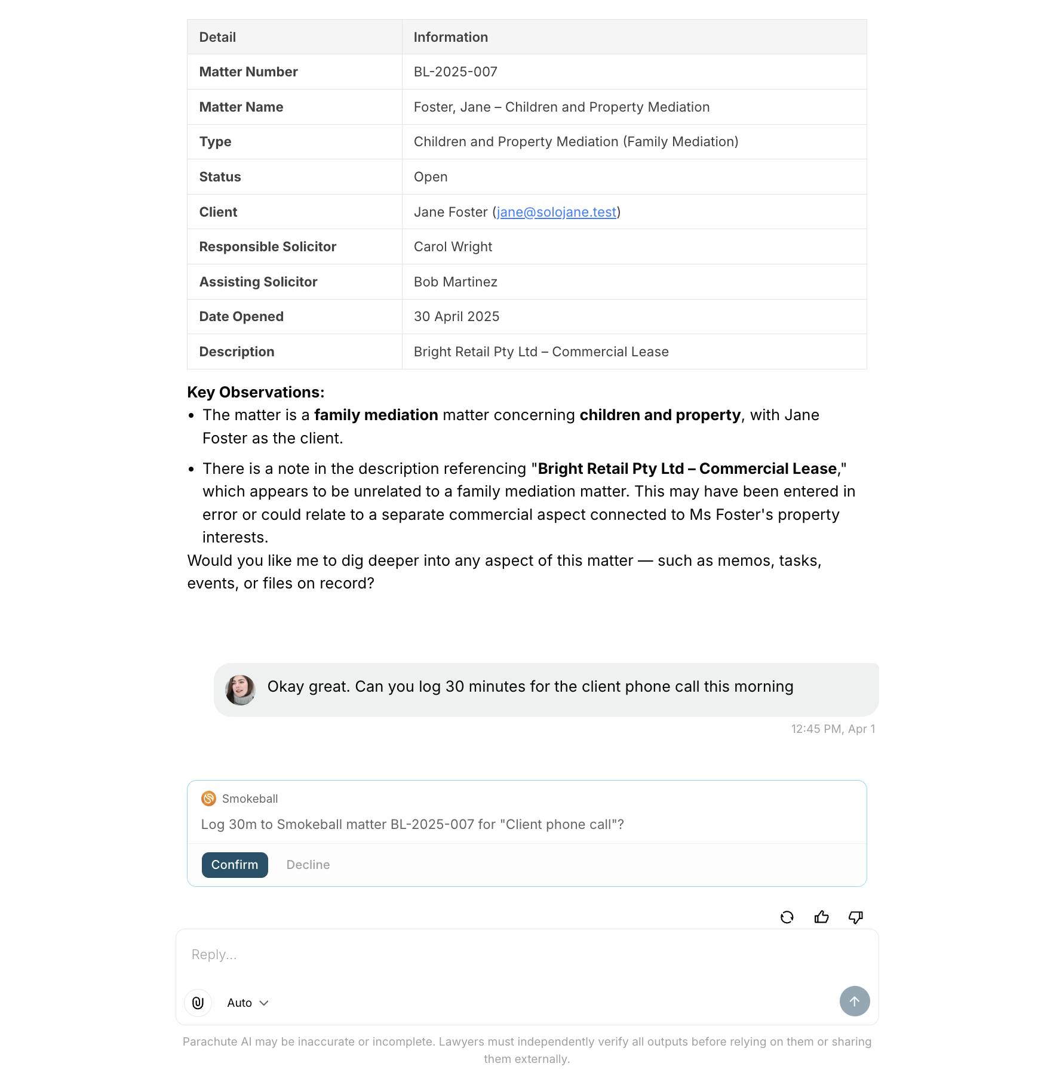Image resolution: width=1038 pixels, height=1085 pixels.
Task: Click the Status value Open
Action: (x=430, y=177)
